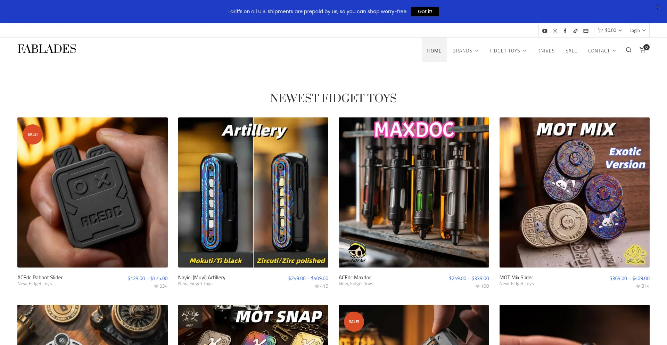Click the email envelope icon

coord(586,31)
